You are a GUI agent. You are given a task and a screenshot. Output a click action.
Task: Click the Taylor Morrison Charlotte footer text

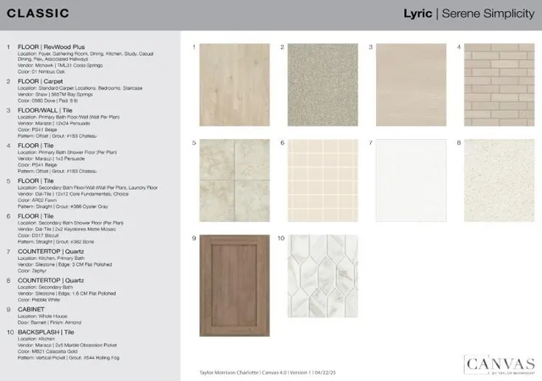[x=268, y=373]
